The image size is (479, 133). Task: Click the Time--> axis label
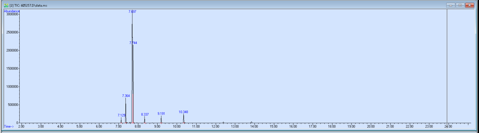9,126
